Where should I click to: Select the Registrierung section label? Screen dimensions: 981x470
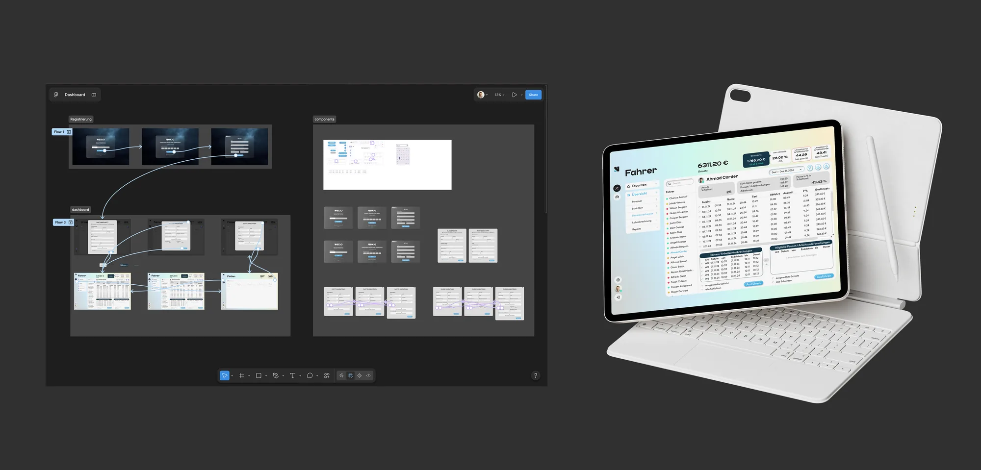pyautogui.click(x=81, y=119)
